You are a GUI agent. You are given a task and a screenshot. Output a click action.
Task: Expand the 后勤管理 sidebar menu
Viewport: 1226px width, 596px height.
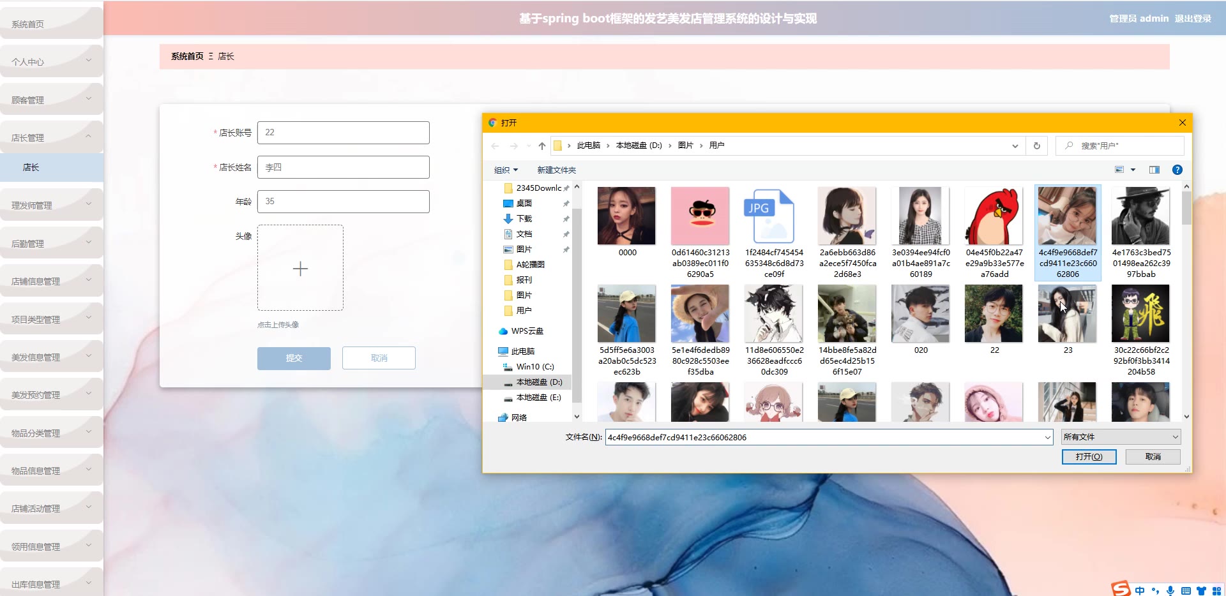[x=52, y=243]
